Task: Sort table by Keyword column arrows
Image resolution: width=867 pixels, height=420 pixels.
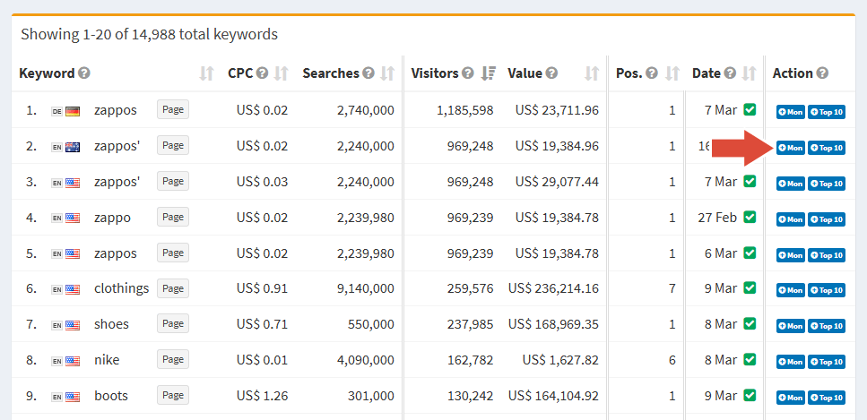Action: pos(206,73)
